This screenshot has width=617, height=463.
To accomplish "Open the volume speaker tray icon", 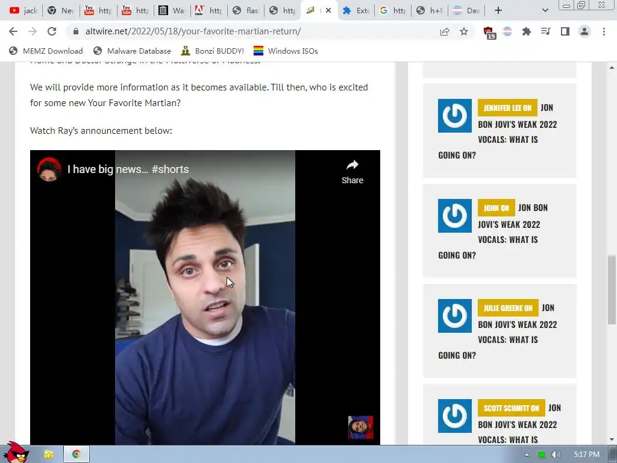I will pos(556,455).
